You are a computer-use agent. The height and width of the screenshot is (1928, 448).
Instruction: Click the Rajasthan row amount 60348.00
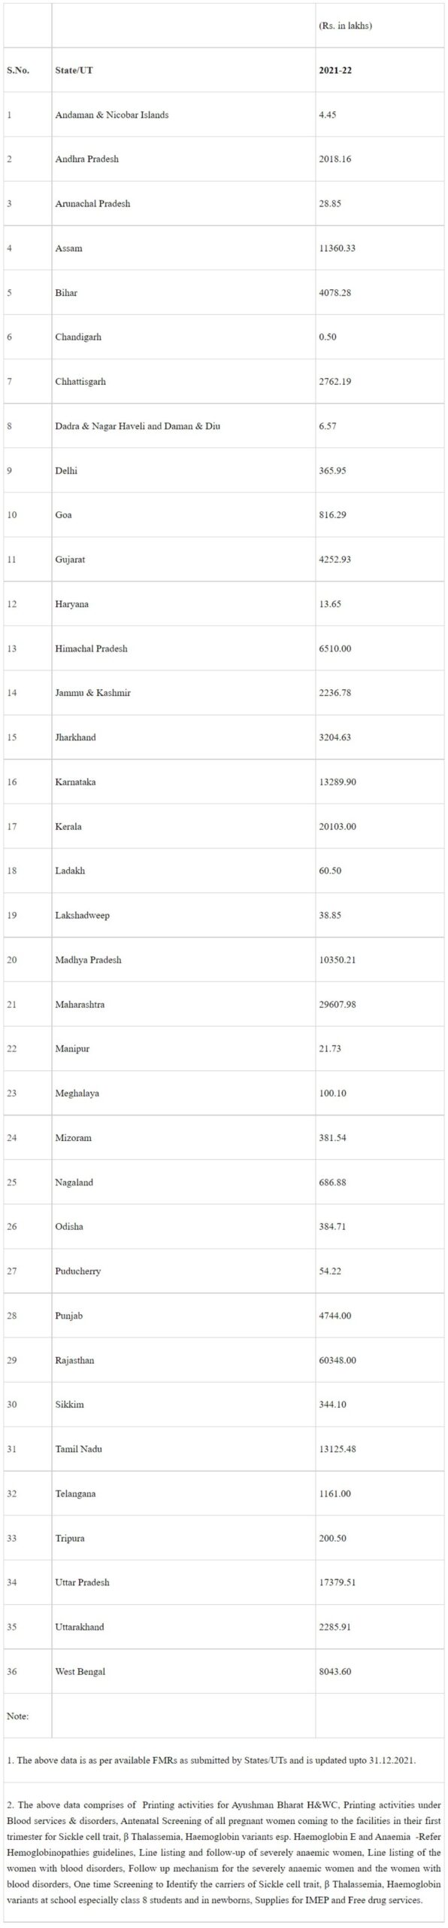coord(338,1360)
